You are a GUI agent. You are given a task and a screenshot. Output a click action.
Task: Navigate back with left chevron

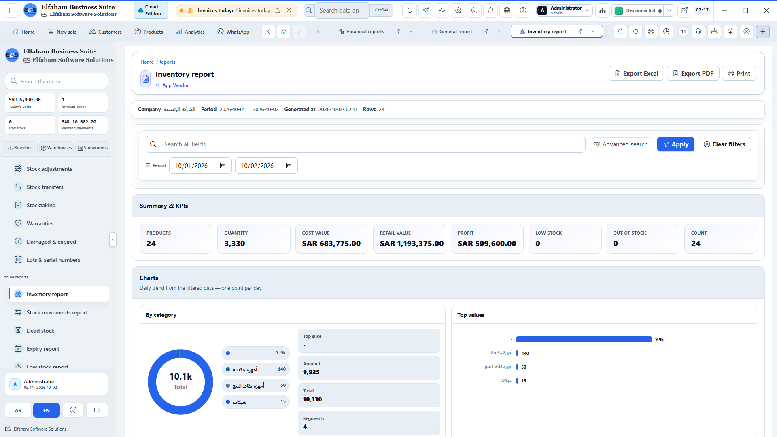268,32
